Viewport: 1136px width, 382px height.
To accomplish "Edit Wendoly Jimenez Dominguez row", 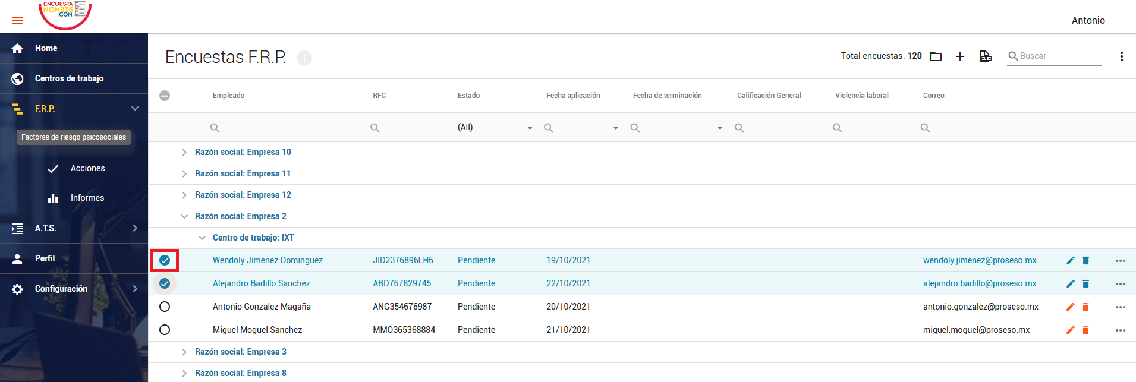I will [1070, 260].
